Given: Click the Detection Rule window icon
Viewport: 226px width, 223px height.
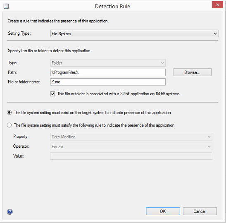Looking at the screenshot, I should click(6, 6).
